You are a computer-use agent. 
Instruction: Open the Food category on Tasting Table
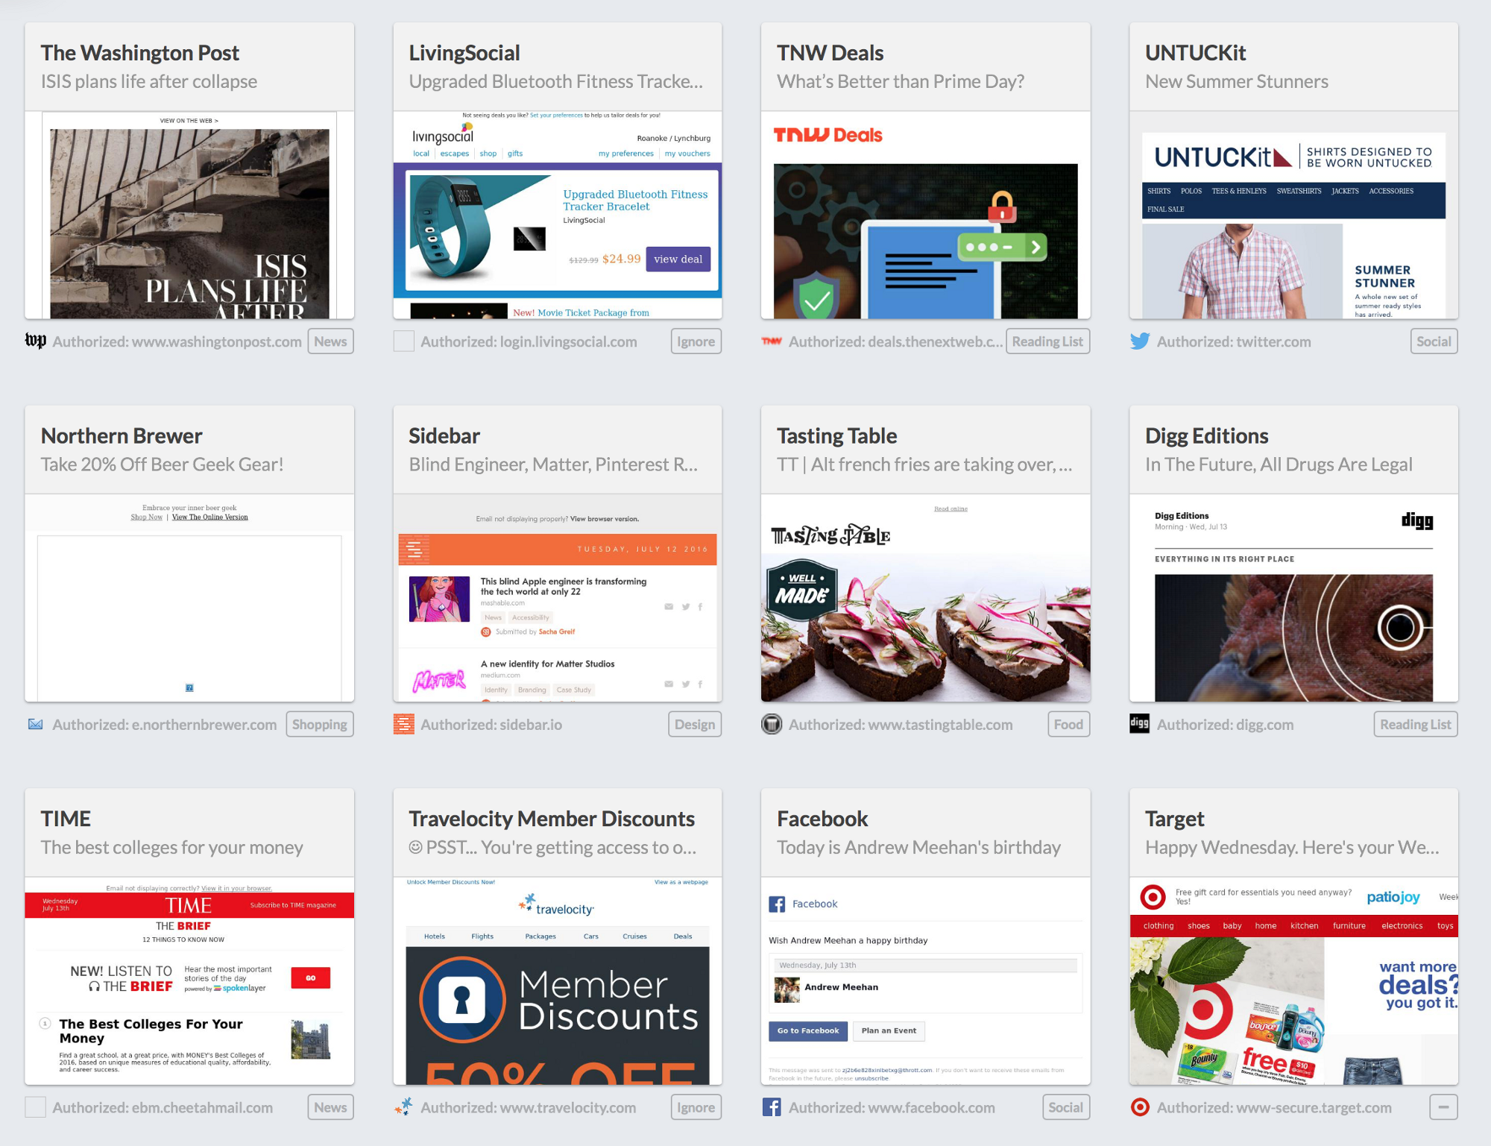pyautogui.click(x=1068, y=724)
